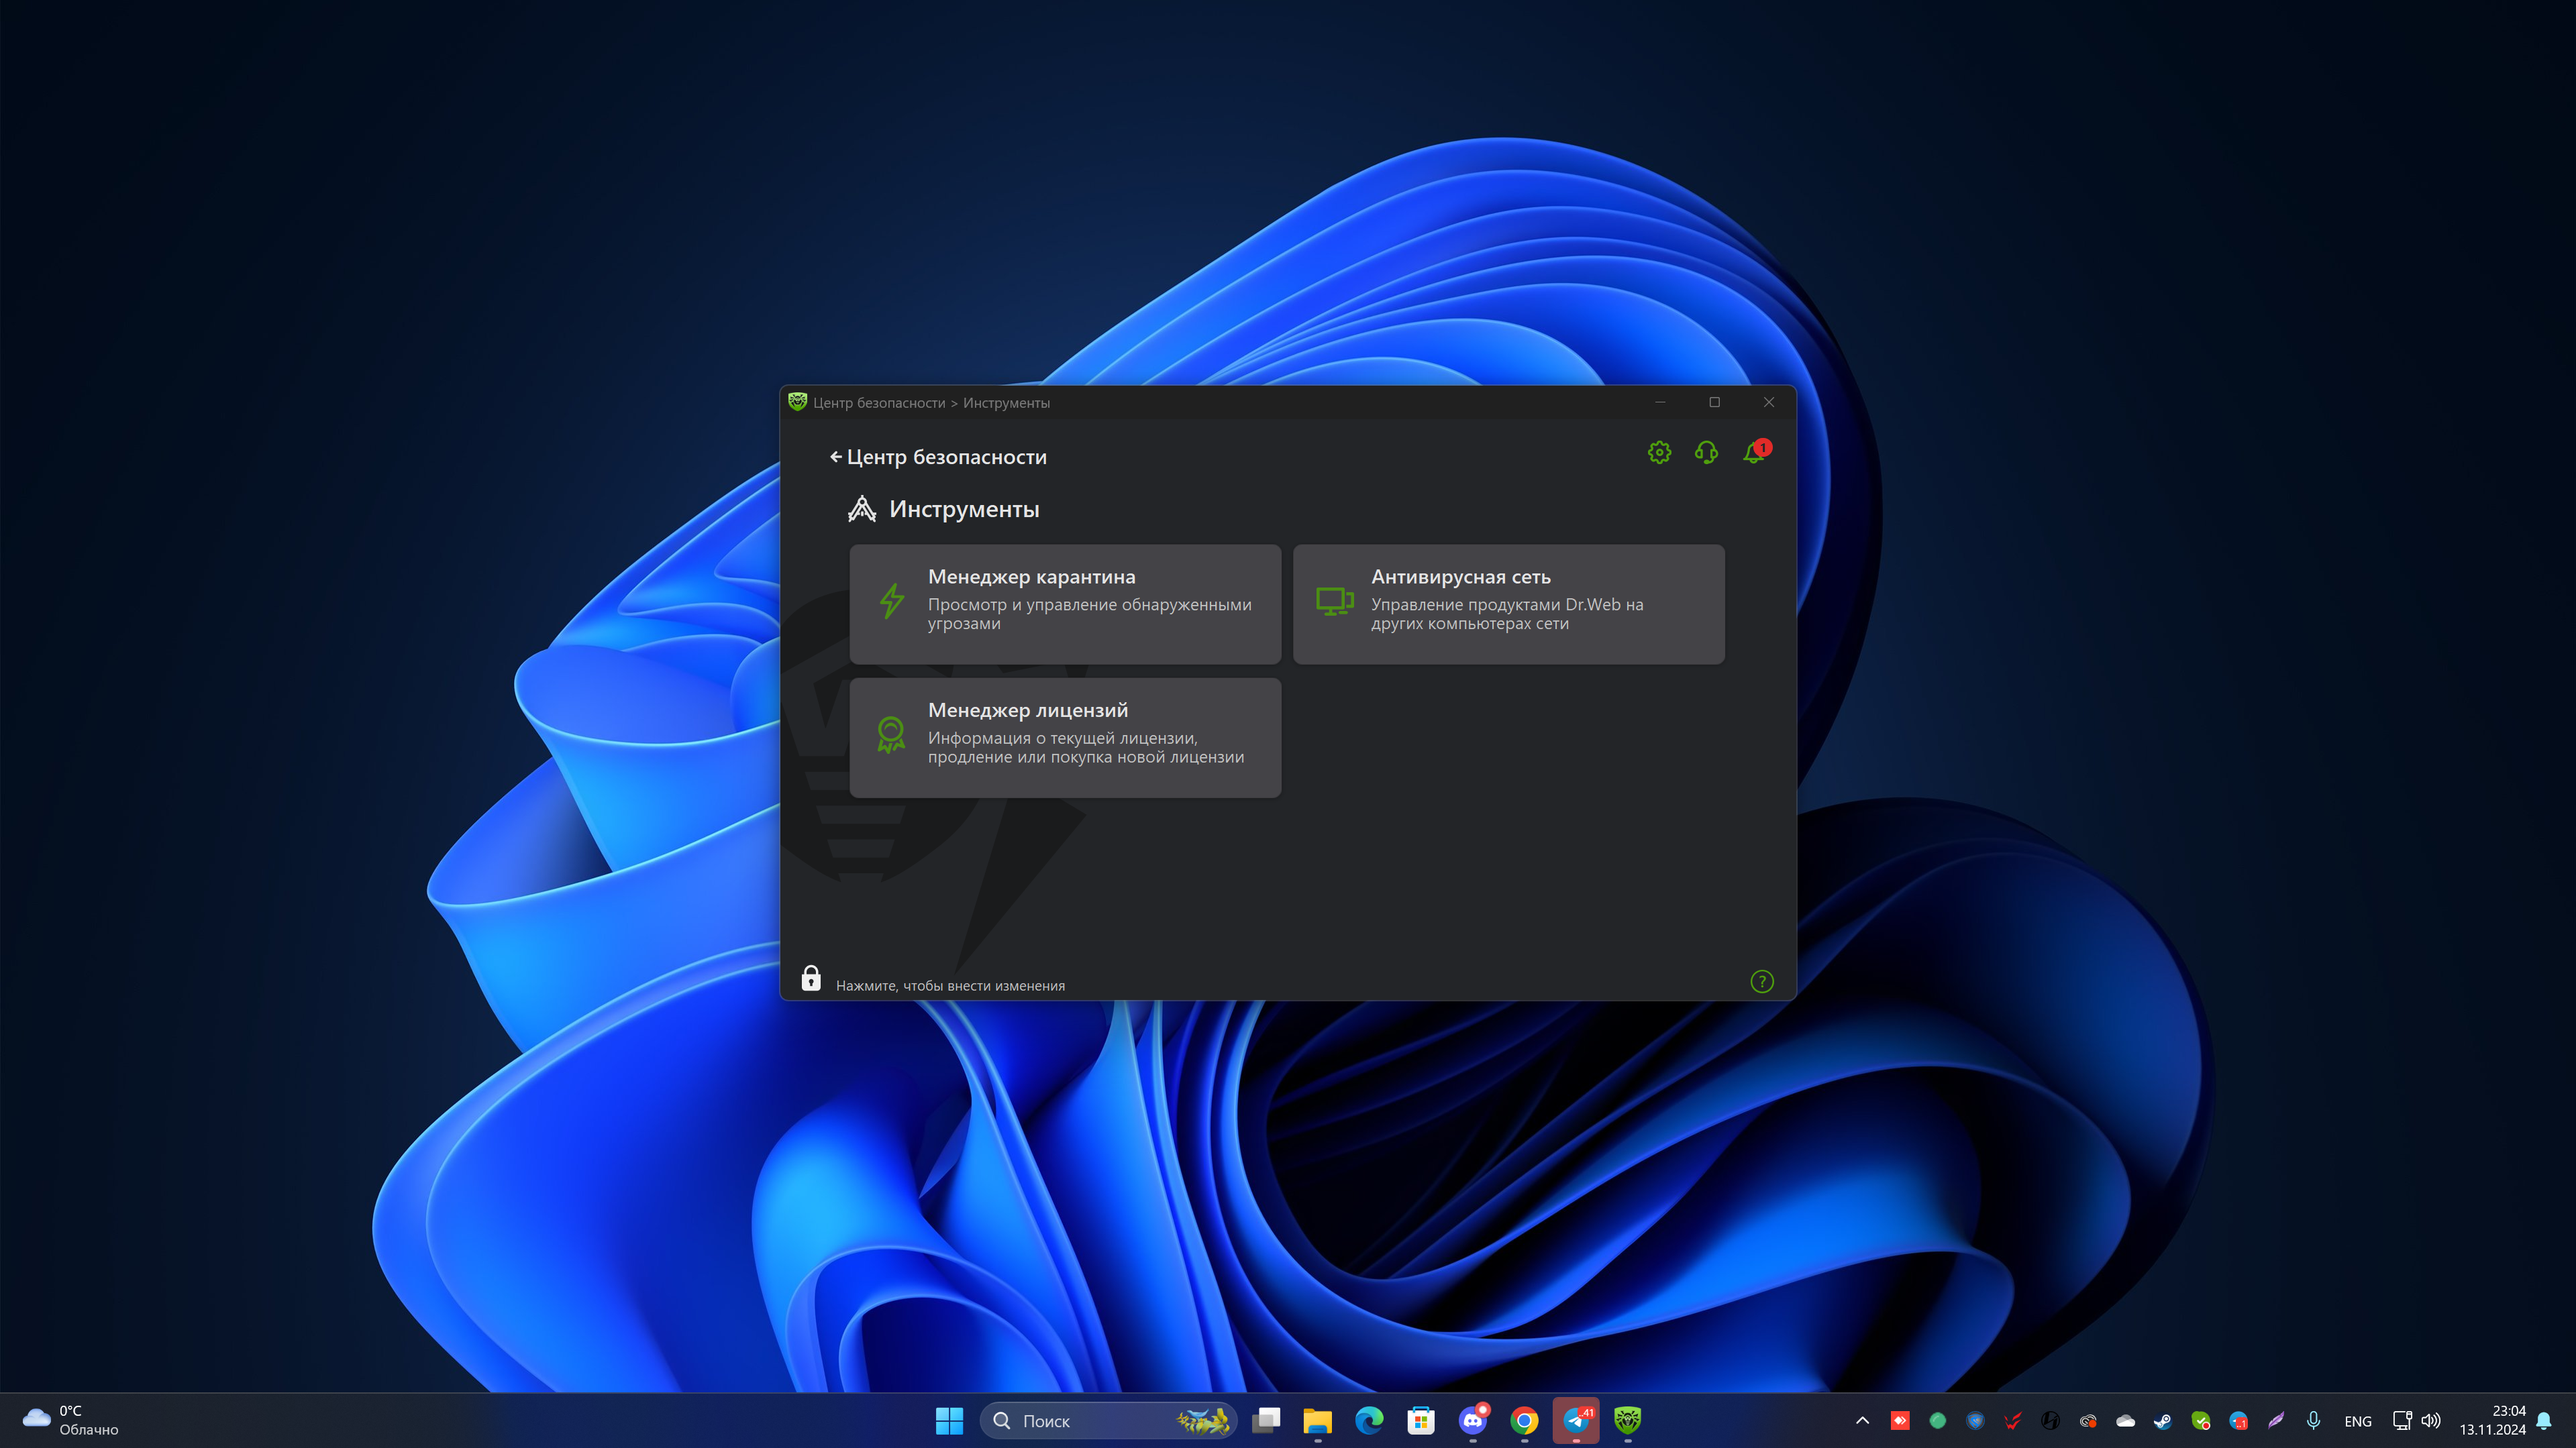Click the blue shield tray icon

click(1975, 1420)
